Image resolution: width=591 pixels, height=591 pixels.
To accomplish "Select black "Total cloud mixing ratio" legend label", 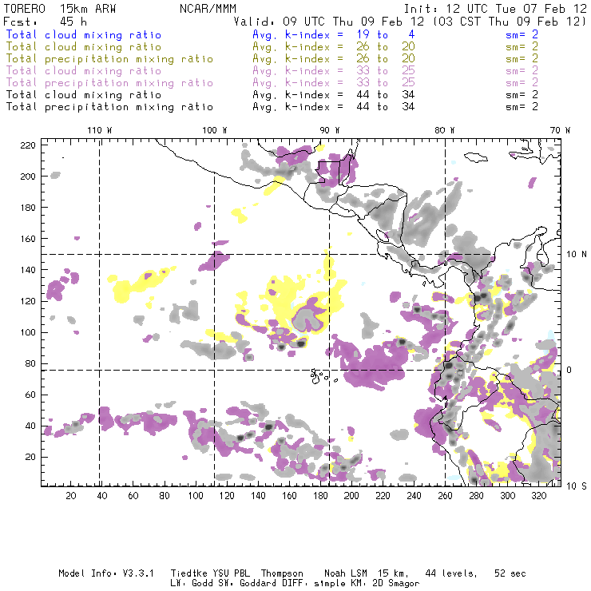I will (x=84, y=94).
